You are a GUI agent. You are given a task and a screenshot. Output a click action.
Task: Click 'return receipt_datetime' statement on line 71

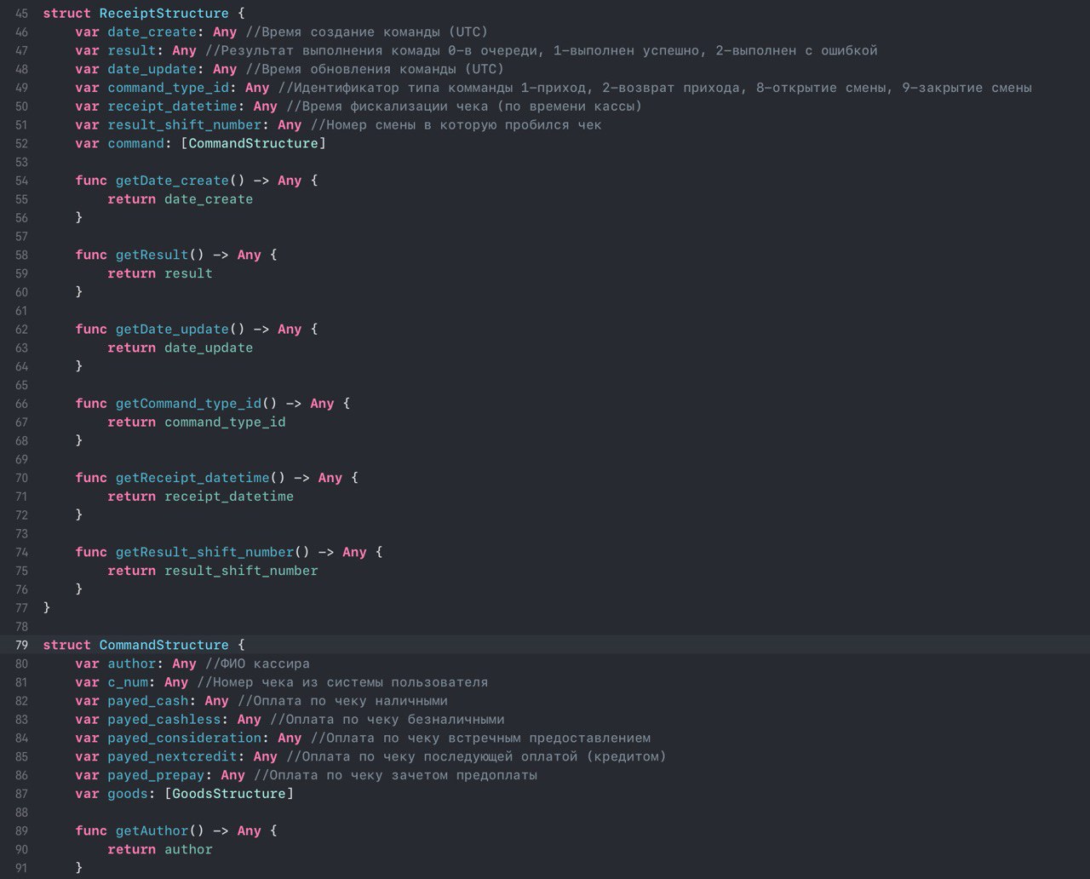coord(201,497)
